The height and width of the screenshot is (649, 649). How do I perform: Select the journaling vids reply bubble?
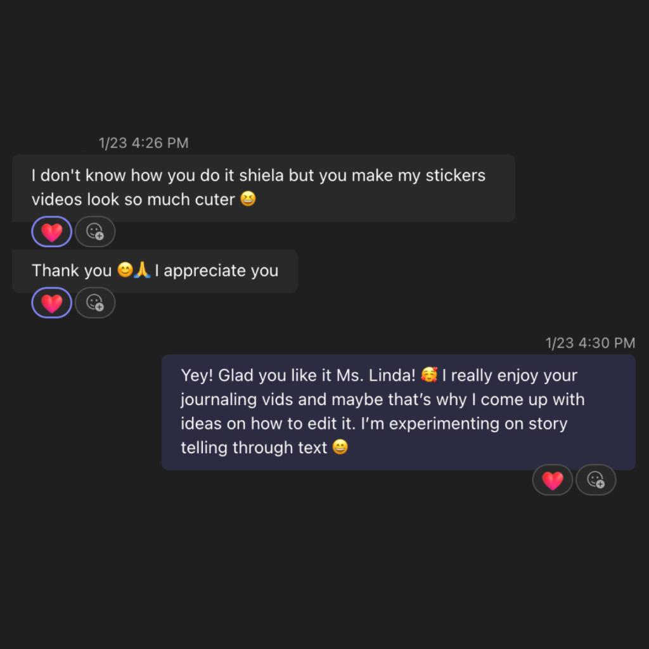click(x=399, y=411)
